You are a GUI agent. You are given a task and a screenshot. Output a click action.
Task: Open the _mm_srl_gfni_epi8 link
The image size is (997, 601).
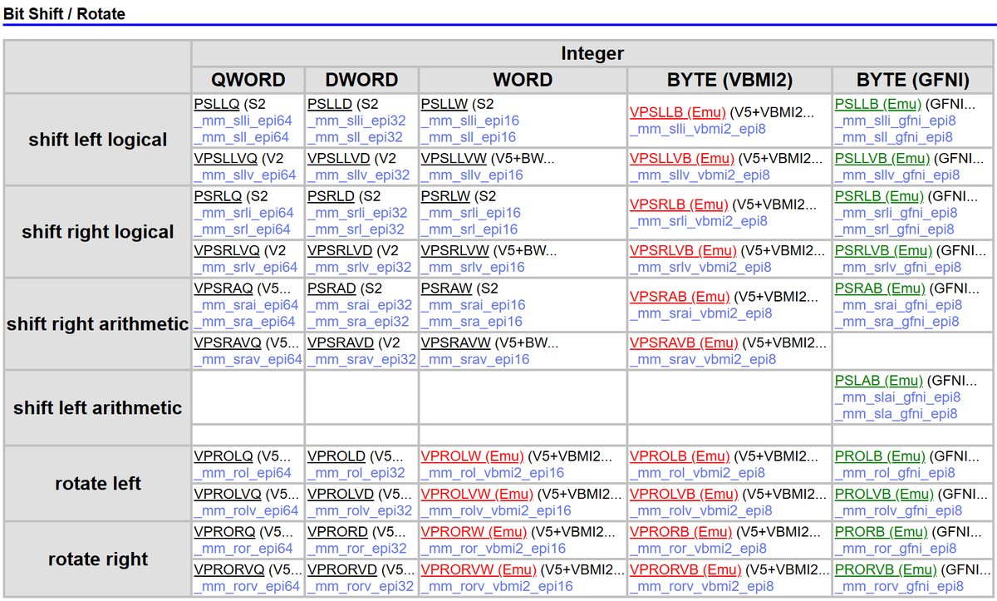click(895, 229)
